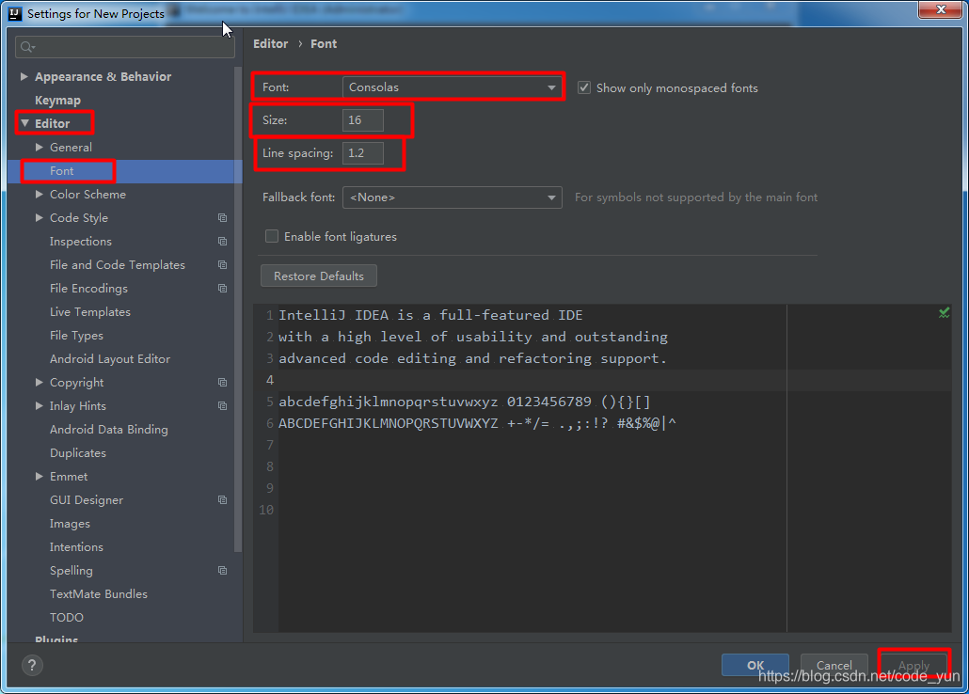Select Keymap settings page
969x694 pixels.
tap(57, 100)
